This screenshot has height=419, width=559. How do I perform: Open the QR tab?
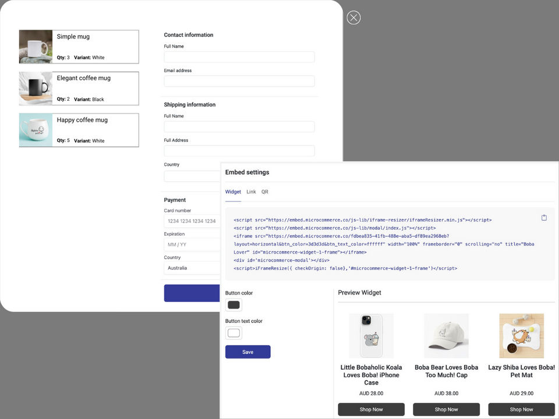click(265, 192)
